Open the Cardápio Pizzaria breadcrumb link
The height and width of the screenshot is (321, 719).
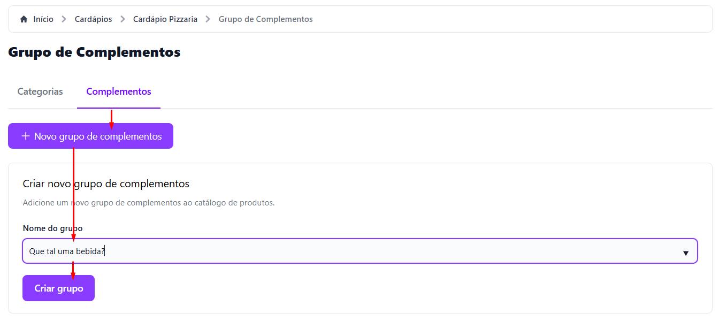(x=165, y=19)
